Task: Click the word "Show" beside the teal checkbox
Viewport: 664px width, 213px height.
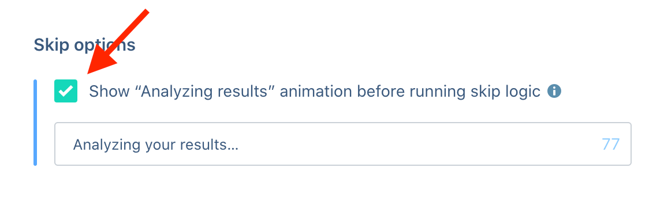Action: point(109,91)
